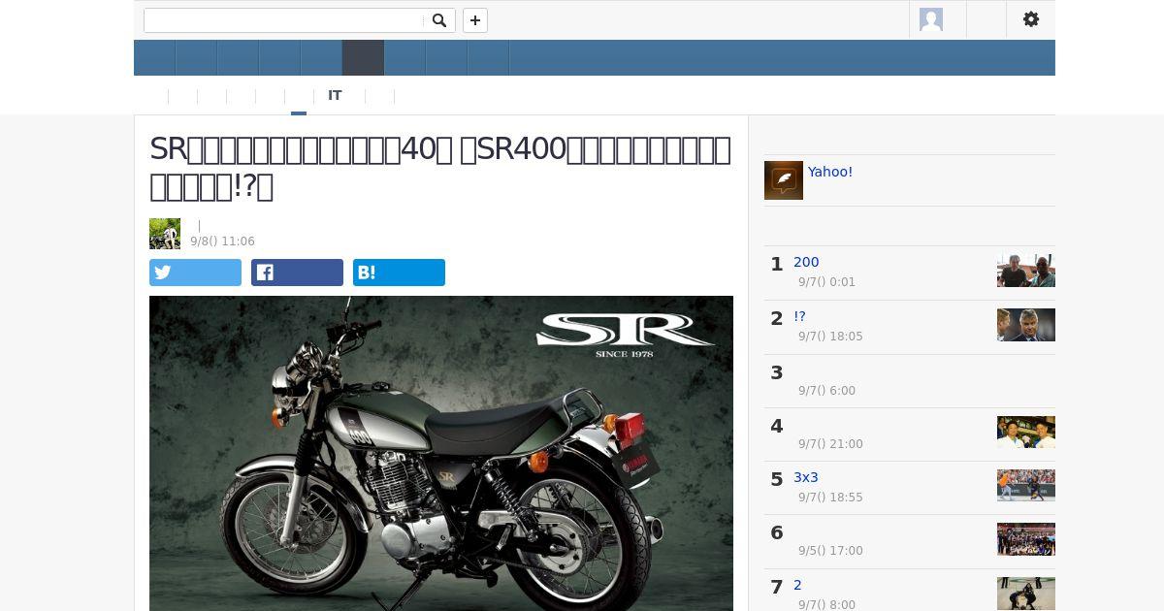Viewport: 1164px width, 611px height.
Task: Click the search magnifier icon
Action: click(x=438, y=20)
